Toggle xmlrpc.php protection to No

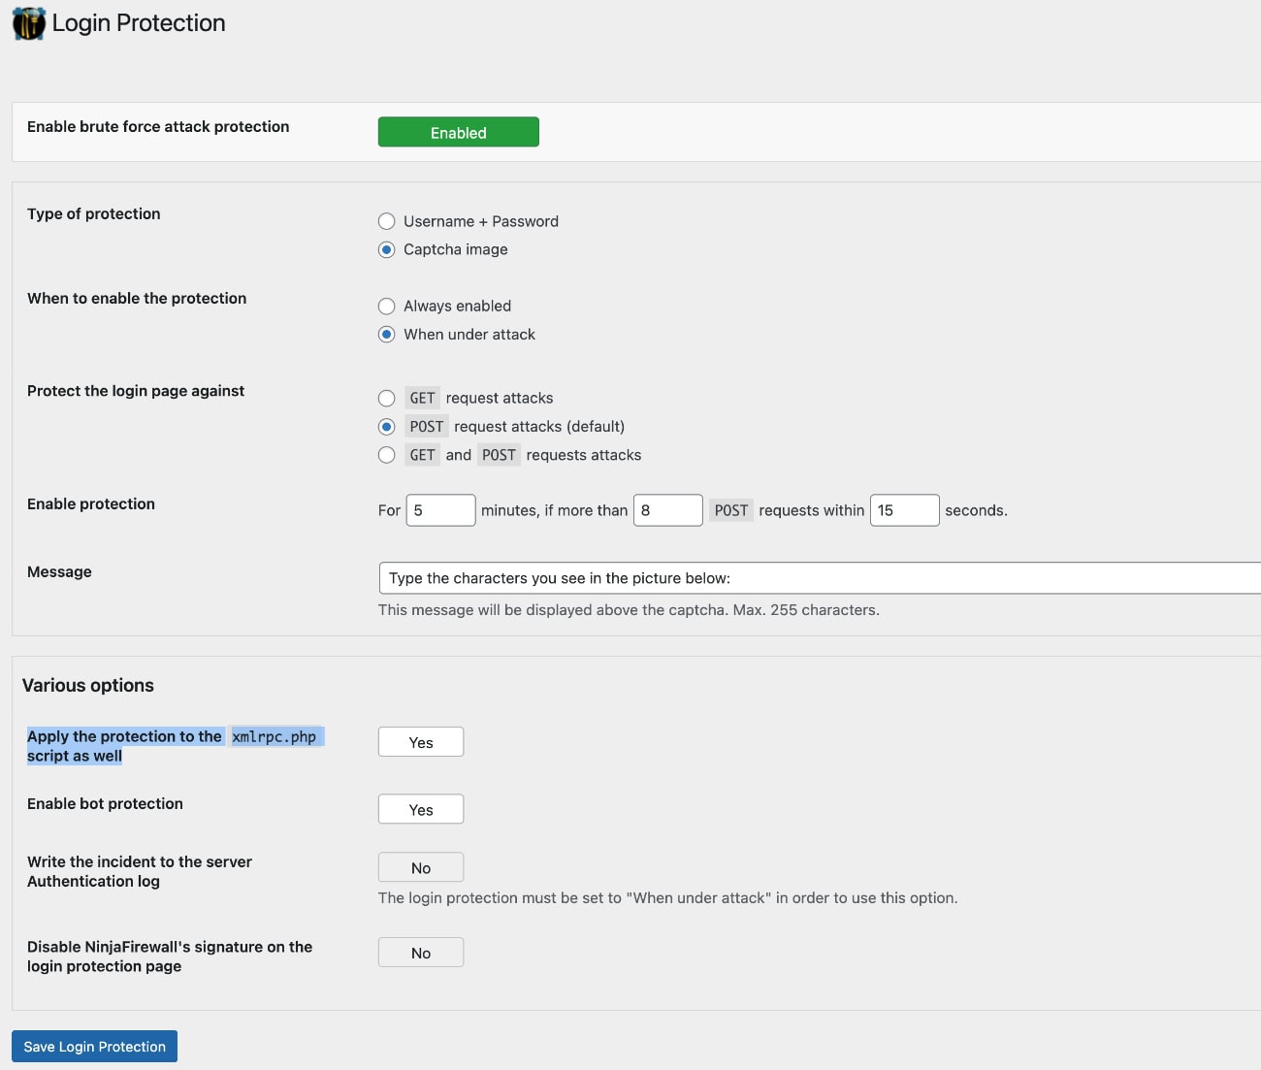420,741
